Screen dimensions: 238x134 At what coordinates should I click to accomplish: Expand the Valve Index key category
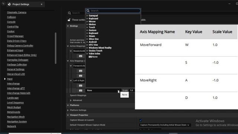click(x=87, y=54)
